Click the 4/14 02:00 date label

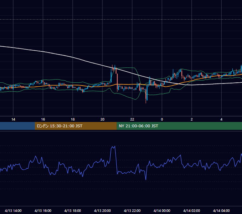pos(192,210)
